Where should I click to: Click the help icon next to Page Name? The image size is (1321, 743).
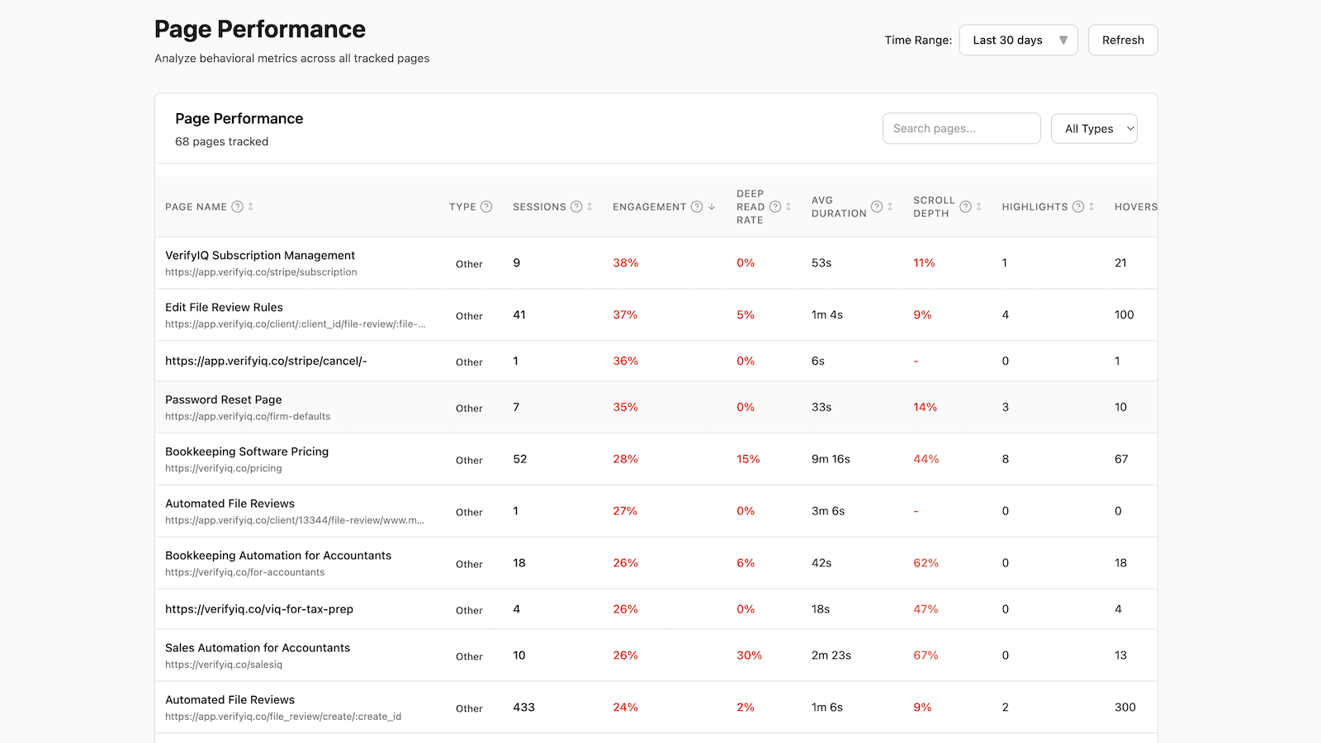point(239,206)
